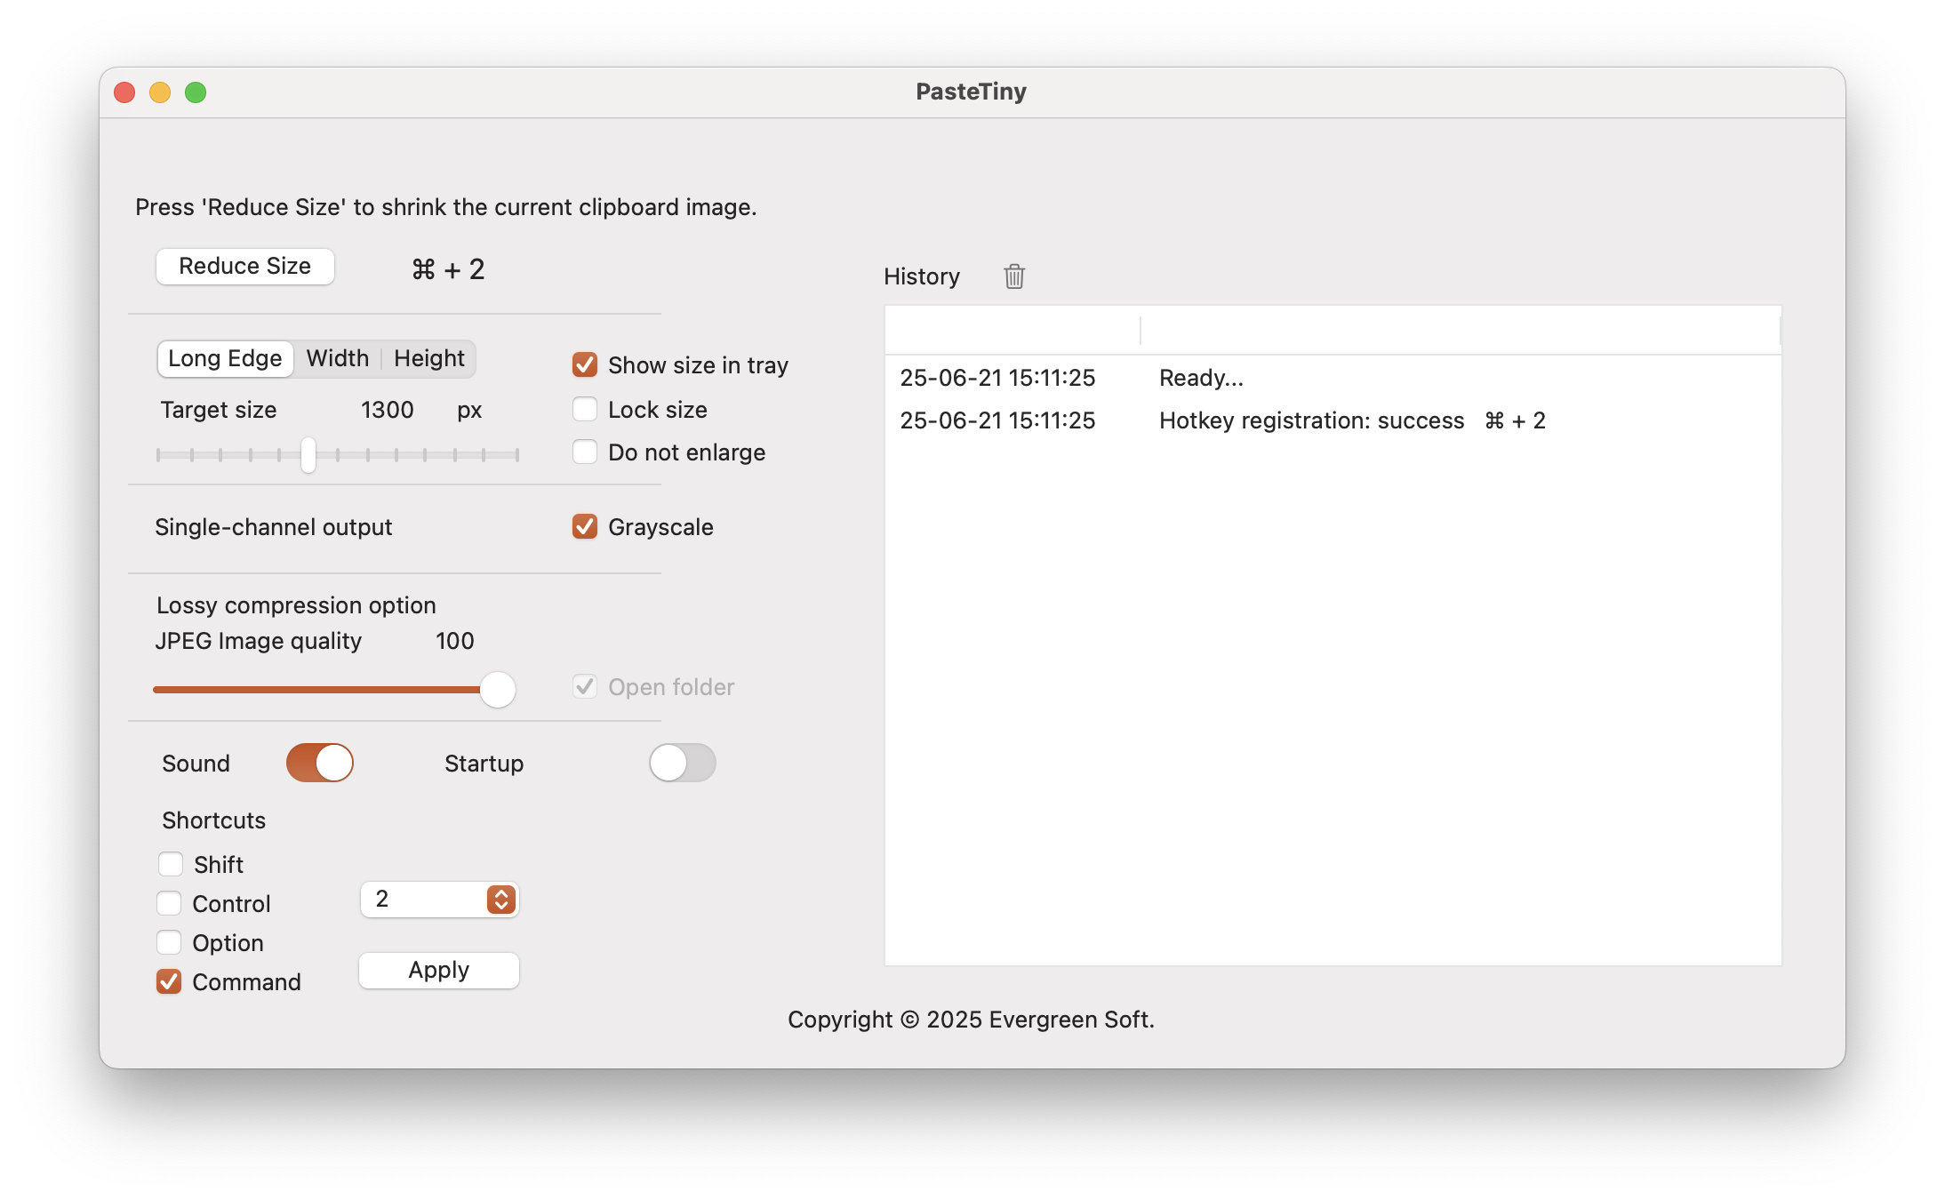The height and width of the screenshot is (1200, 1945).
Task: Select the Hotkey registration success history row
Action: pyautogui.click(x=1311, y=420)
